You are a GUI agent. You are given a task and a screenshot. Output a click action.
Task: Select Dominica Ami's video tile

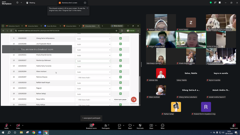pos(191,39)
